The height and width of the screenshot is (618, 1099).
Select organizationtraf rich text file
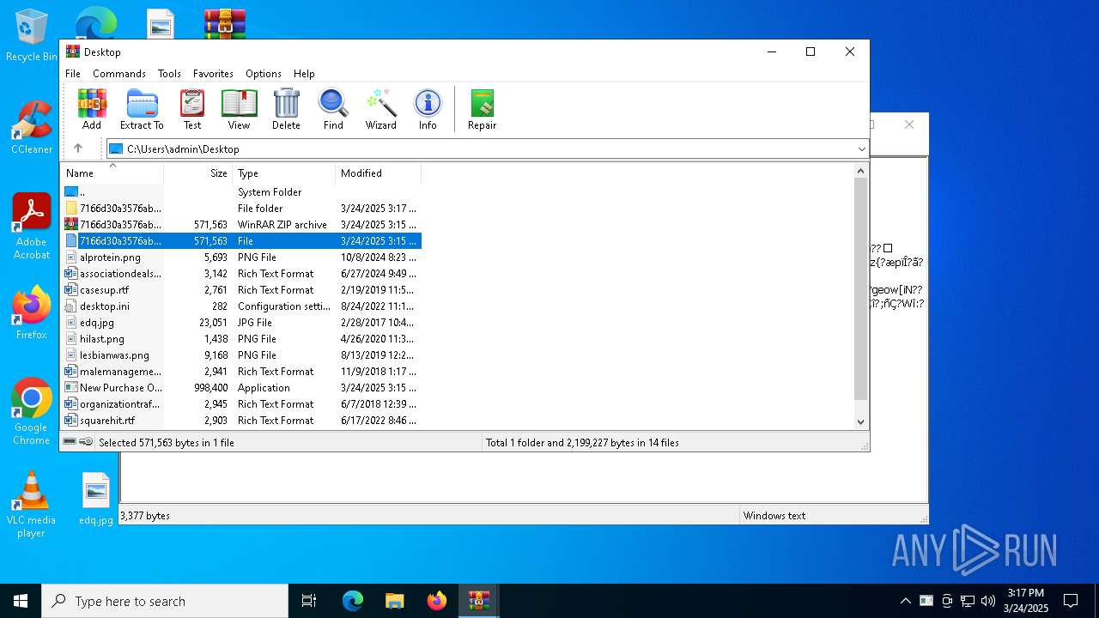(241, 404)
